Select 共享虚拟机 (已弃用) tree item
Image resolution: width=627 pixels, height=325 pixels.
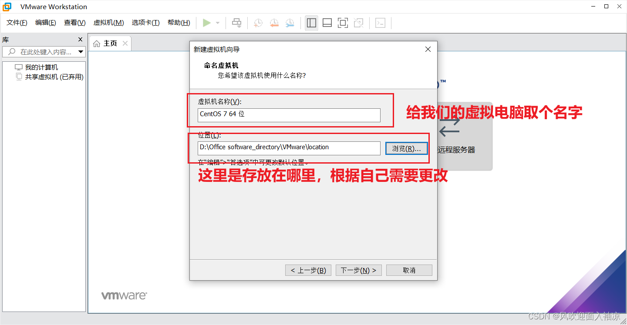(54, 77)
